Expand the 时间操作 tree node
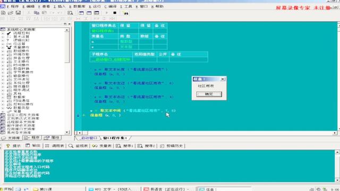Image resolution: width=340 pixels, height=191 pixels. tap(3, 65)
